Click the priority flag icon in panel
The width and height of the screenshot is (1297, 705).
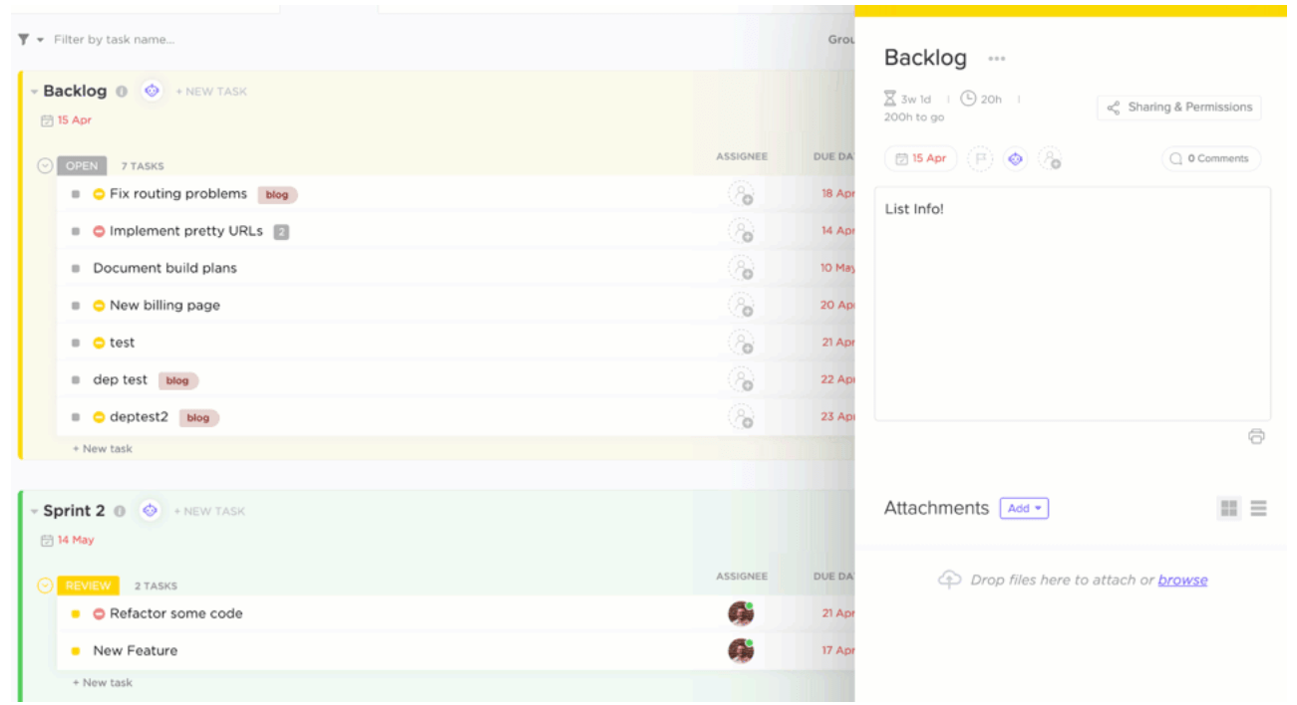(x=980, y=158)
